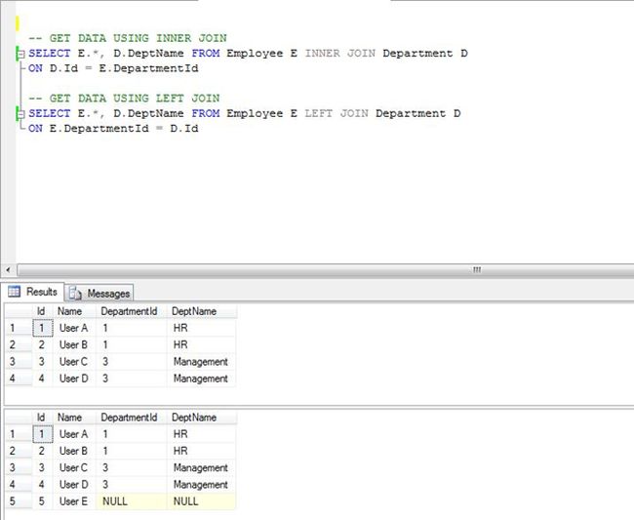634x520 pixels.
Task: Click User A cell in first result grid
Action: click(x=74, y=328)
